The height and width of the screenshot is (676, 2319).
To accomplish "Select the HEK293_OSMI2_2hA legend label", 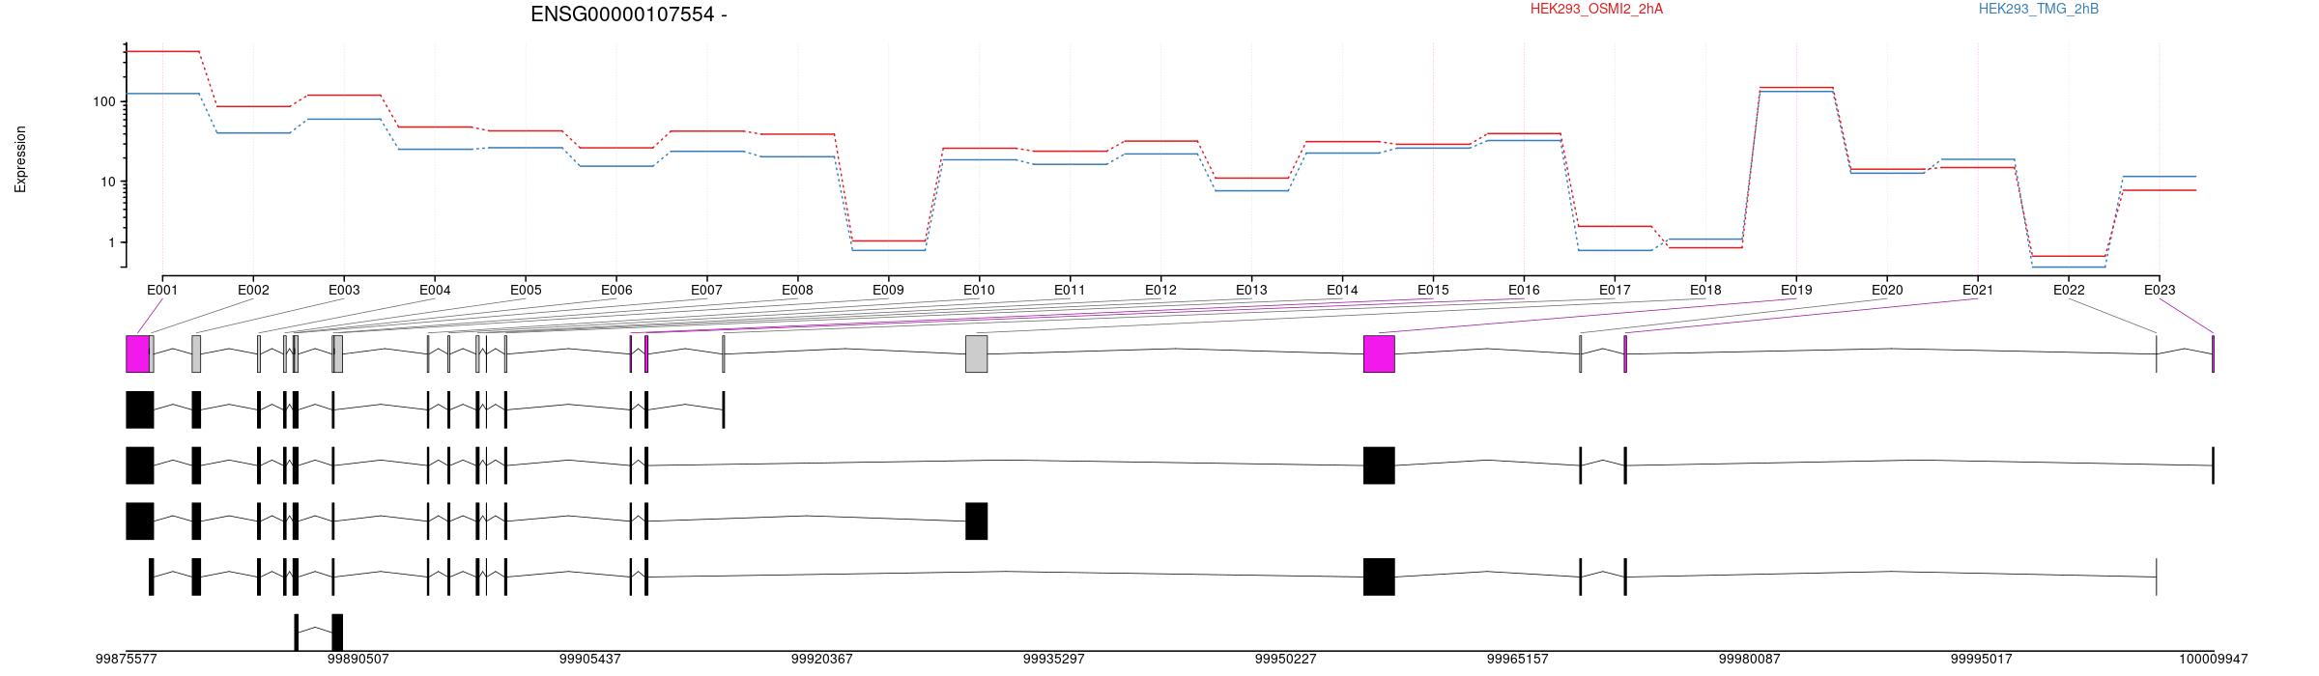I will pos(1596,9).
